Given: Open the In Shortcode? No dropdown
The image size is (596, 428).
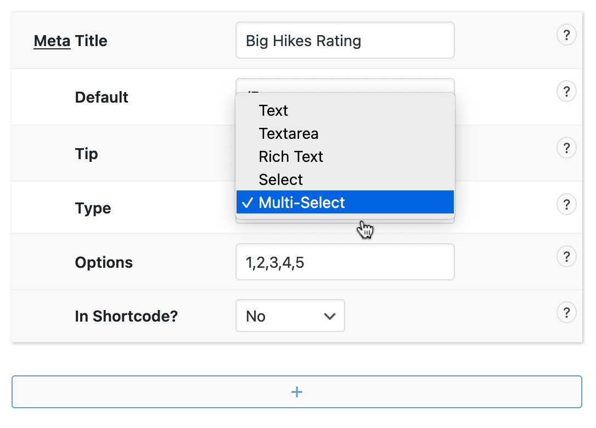Looking at the screenshot, I should (290, 316).
